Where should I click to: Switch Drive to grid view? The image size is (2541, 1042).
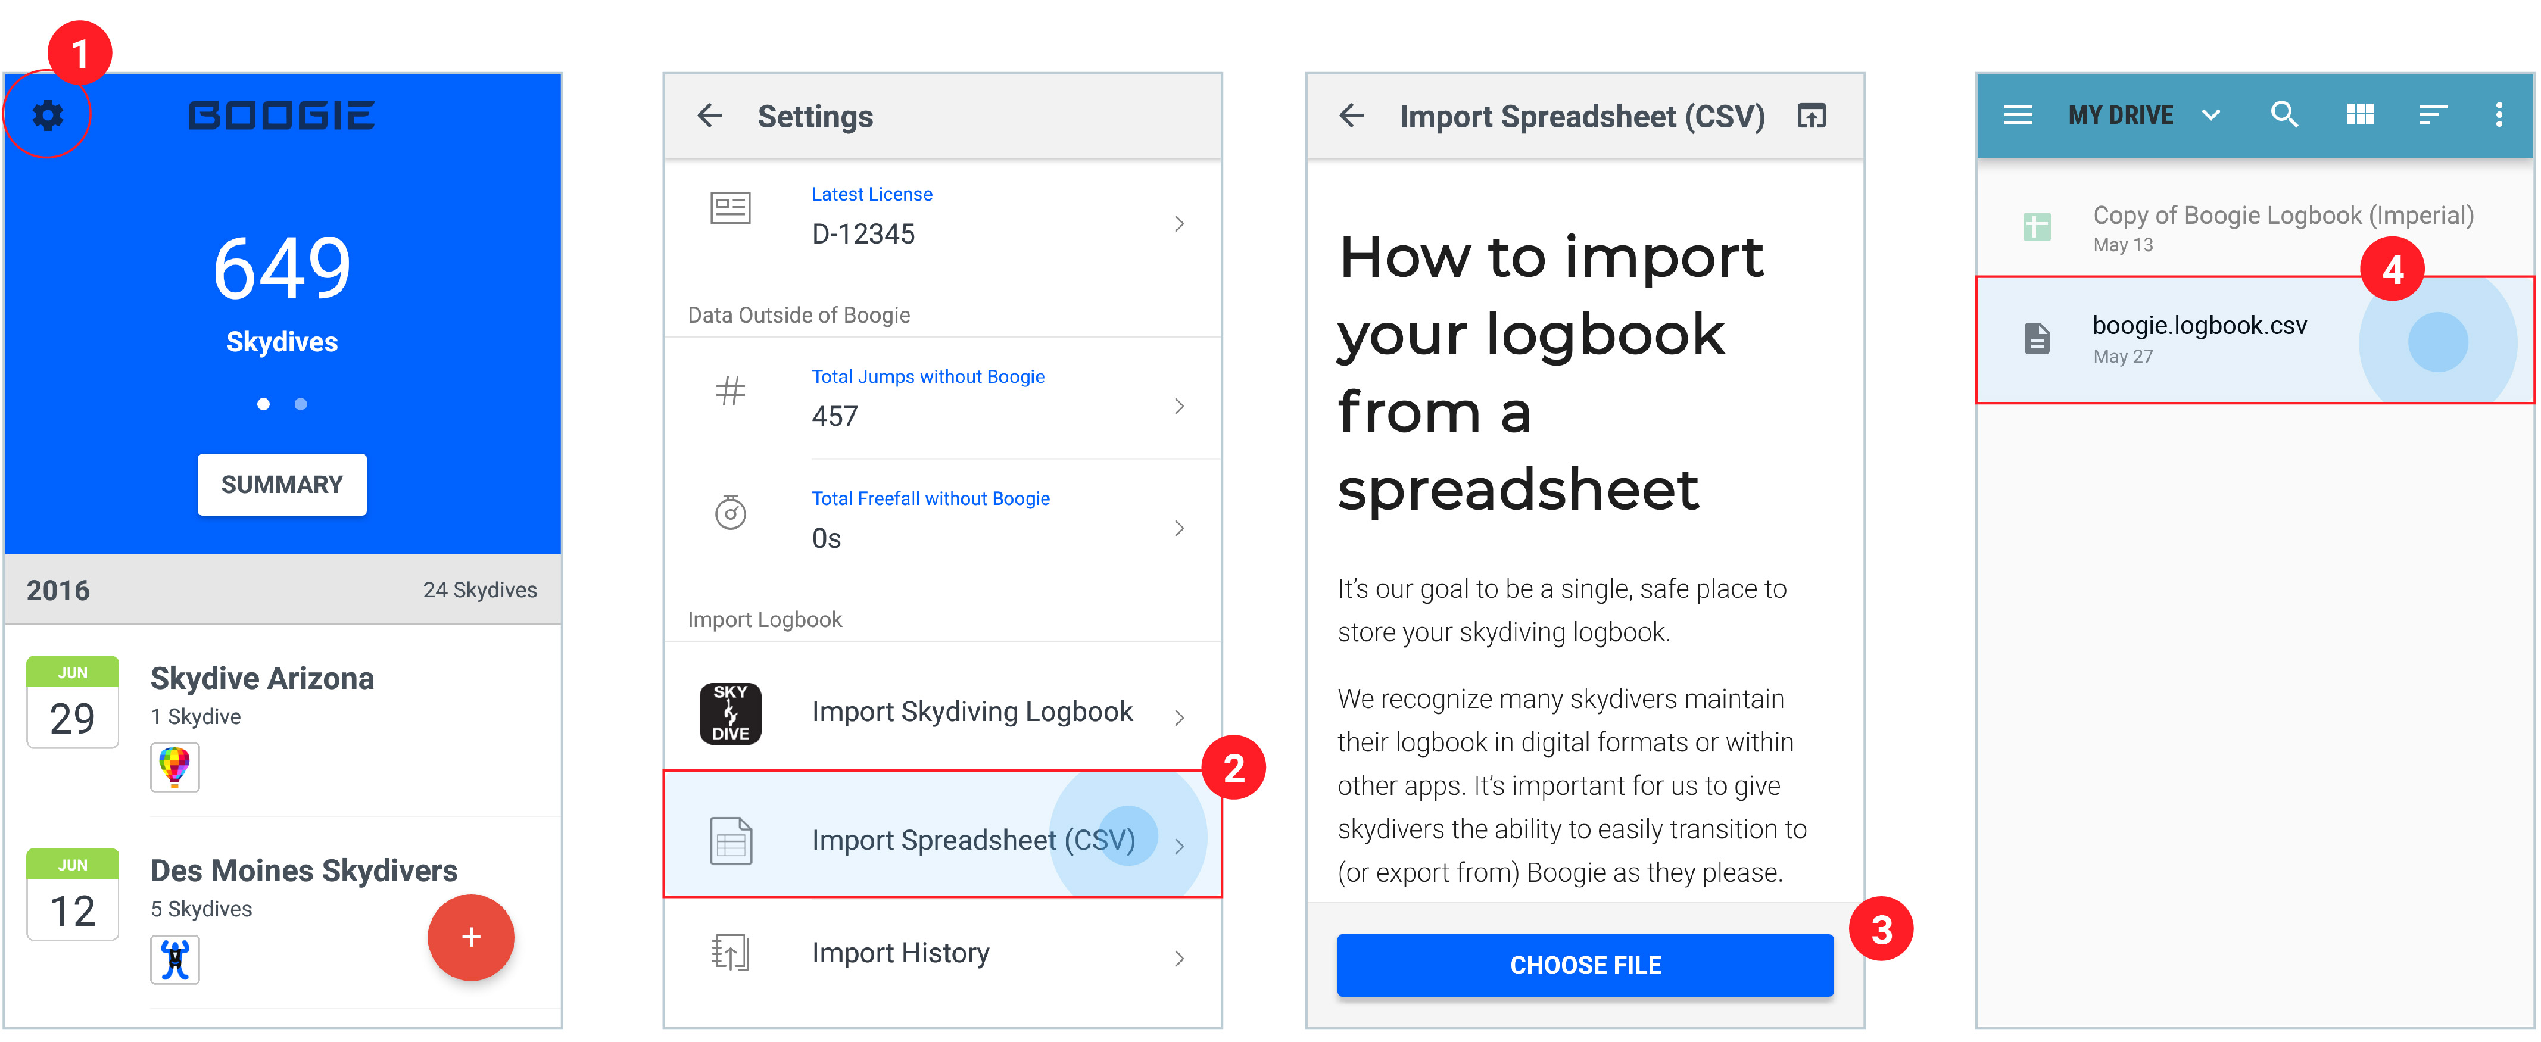(2359, 114)
